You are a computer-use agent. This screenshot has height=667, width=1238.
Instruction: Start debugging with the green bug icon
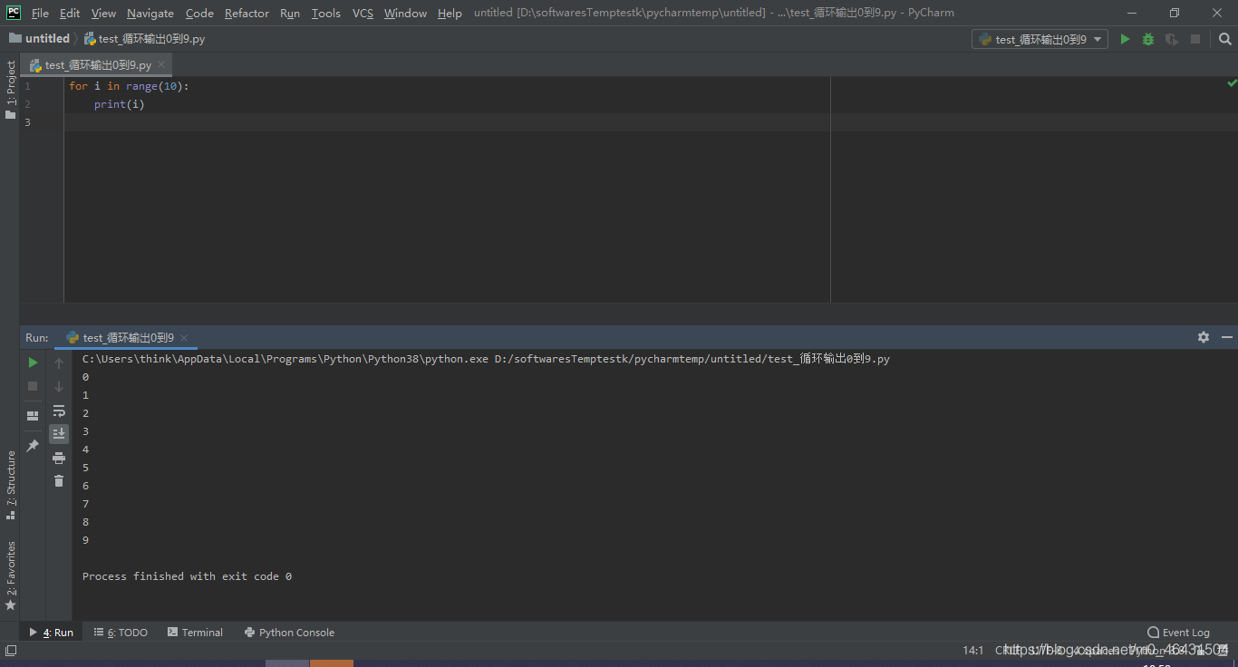[x=1148, y=39]
